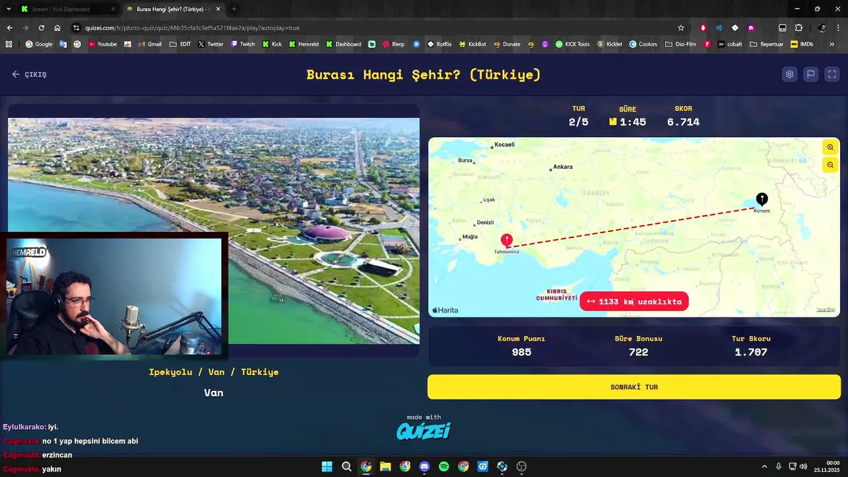Open the BotRix bookmark
Viewport: 848px width, 477px height.
click(x=439, y=44)
